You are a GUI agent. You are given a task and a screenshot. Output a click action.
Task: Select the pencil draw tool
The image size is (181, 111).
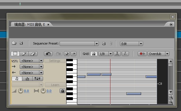(24, 53)
